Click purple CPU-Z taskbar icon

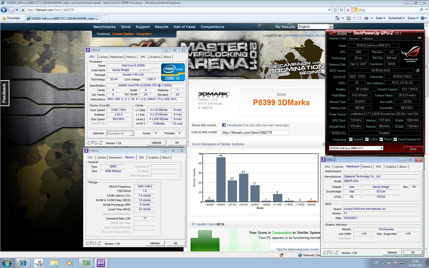click(x=101, y=263)
